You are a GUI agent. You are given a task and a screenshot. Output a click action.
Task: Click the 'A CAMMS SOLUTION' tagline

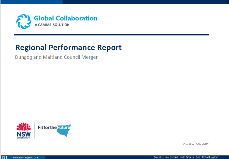click(52, 25)
